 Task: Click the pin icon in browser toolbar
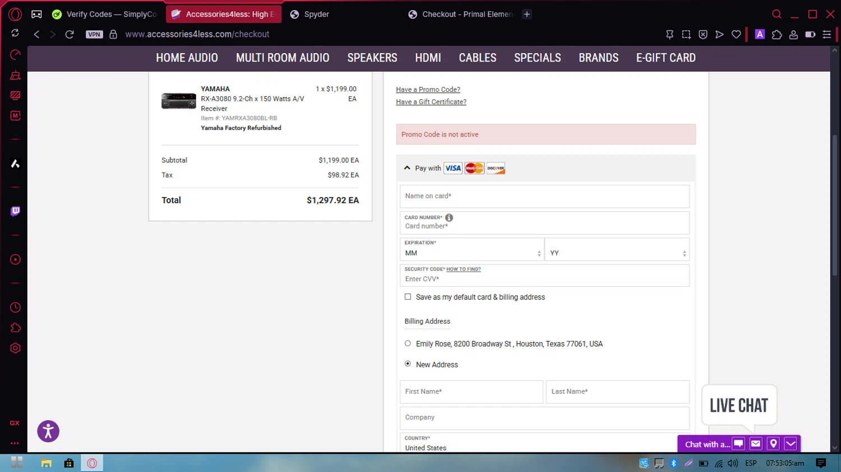[x=669, y=34]
